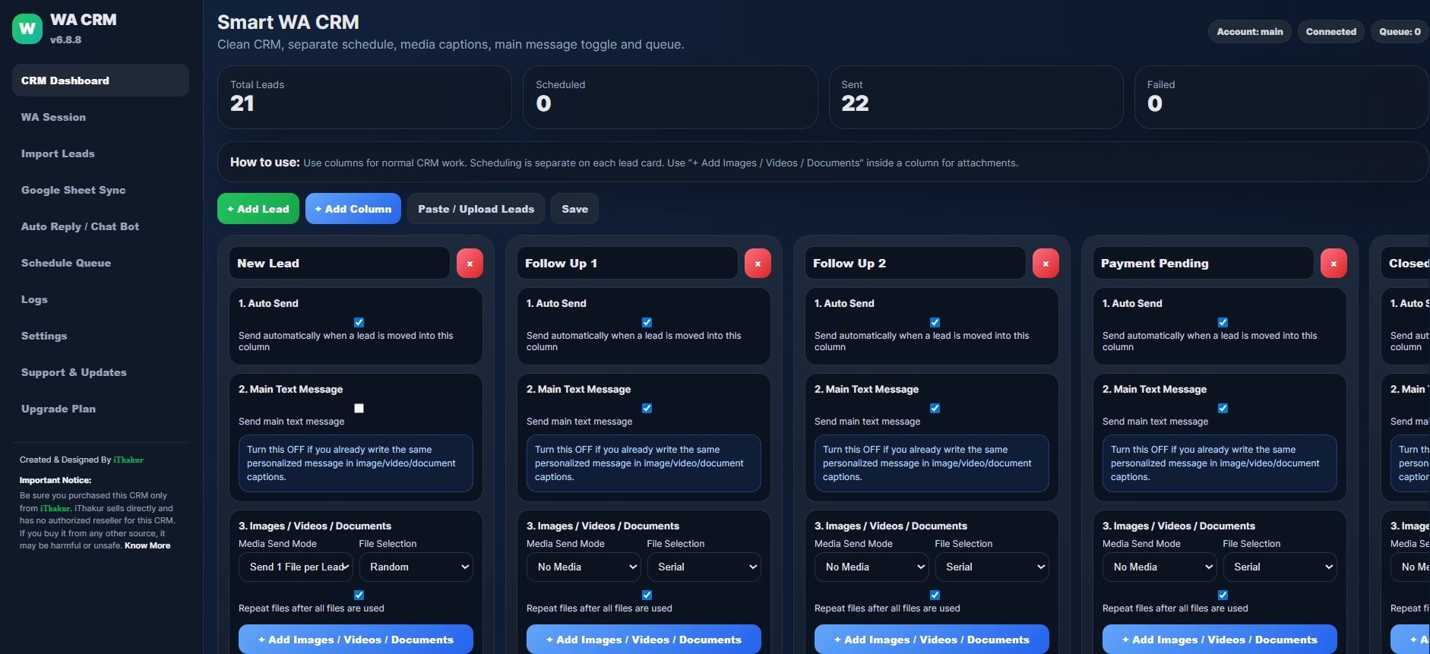Image resolution: width=1430 pixels, height=654 pixels.
Task: Delete the Follow Up 1 column
Action: [758, 264]
